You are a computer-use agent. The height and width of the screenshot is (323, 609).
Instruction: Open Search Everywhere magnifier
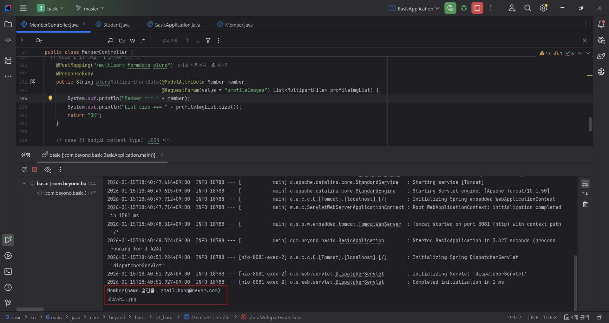coord(528,8)
